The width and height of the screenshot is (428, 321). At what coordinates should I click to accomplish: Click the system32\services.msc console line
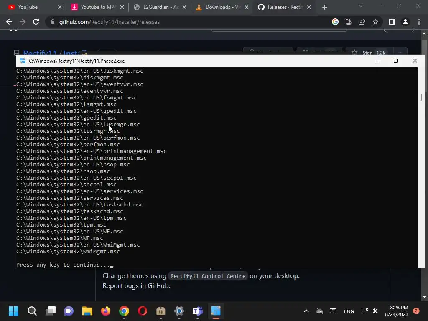tap(70, 198)
